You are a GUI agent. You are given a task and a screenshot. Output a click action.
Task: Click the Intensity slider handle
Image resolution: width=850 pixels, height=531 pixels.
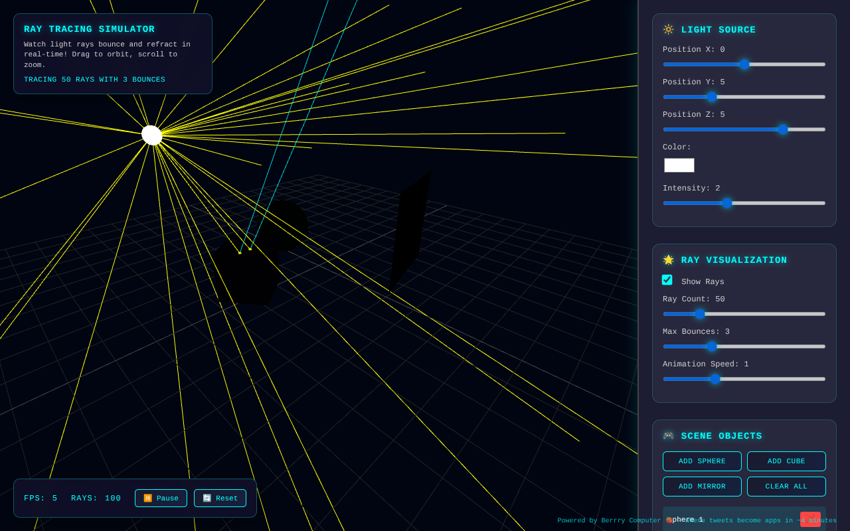click(728, 203)
